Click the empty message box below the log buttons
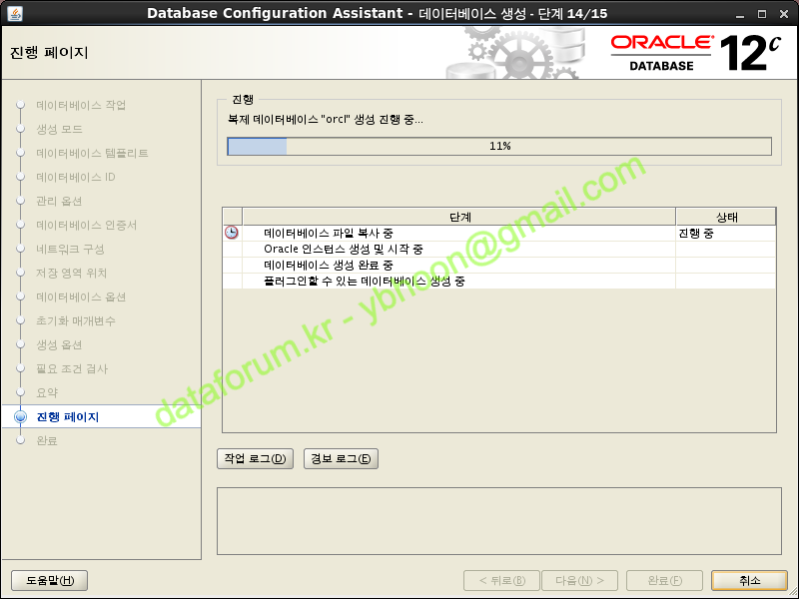 tap(496, 521)
